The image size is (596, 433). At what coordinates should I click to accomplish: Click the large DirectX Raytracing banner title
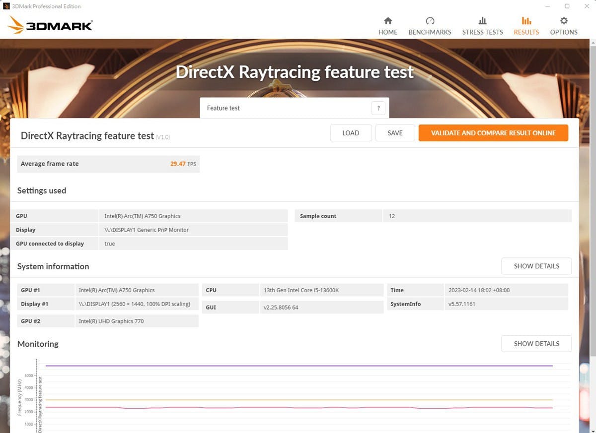295,72
